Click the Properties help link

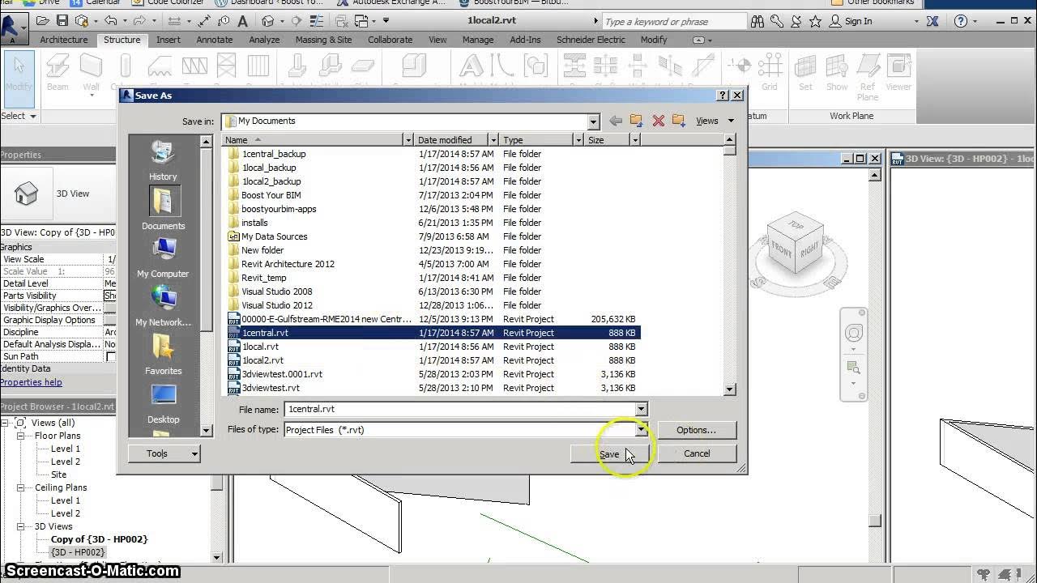coord(31,382)
